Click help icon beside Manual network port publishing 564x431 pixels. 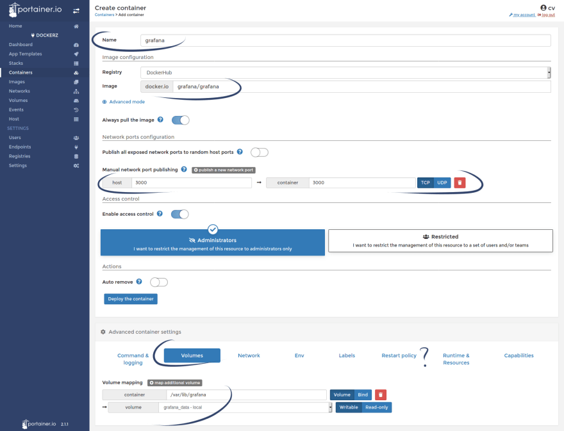click(x=184, y=169)
